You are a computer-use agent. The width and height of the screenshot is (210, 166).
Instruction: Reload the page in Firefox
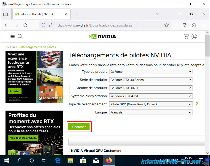point(25,25)
